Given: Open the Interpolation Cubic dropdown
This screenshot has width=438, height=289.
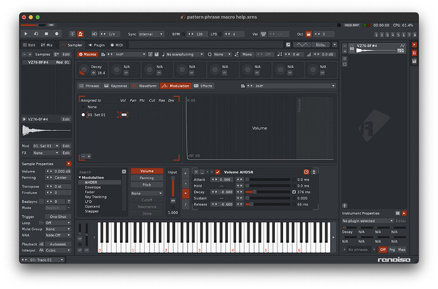Looking at the screenshot, I should pos(58,250).
